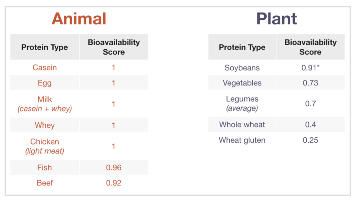The height and width of the screenshot is (203, 360).
Task: Select the Chicken (light meat) cell
Action: (45, 146)
